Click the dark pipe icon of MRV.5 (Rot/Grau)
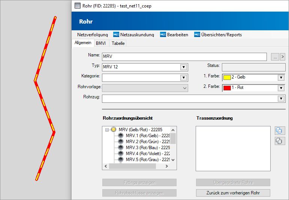The width and height of the screenshot is (289, 200). pyautogui.click(x=121, y=159)
